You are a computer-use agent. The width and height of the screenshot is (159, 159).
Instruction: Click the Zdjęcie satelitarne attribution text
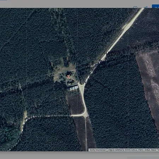[x=134, y=150]
